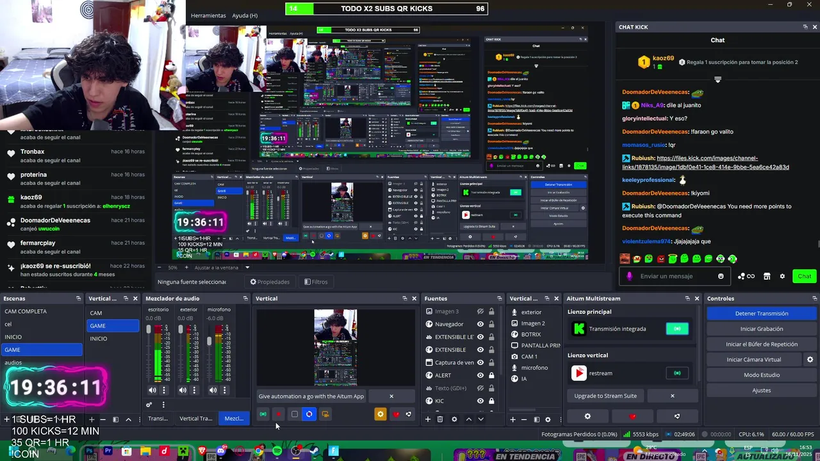Click Iniciar el Búfer de Repetición
The image size is (820, 461).
tap(762, 344)
